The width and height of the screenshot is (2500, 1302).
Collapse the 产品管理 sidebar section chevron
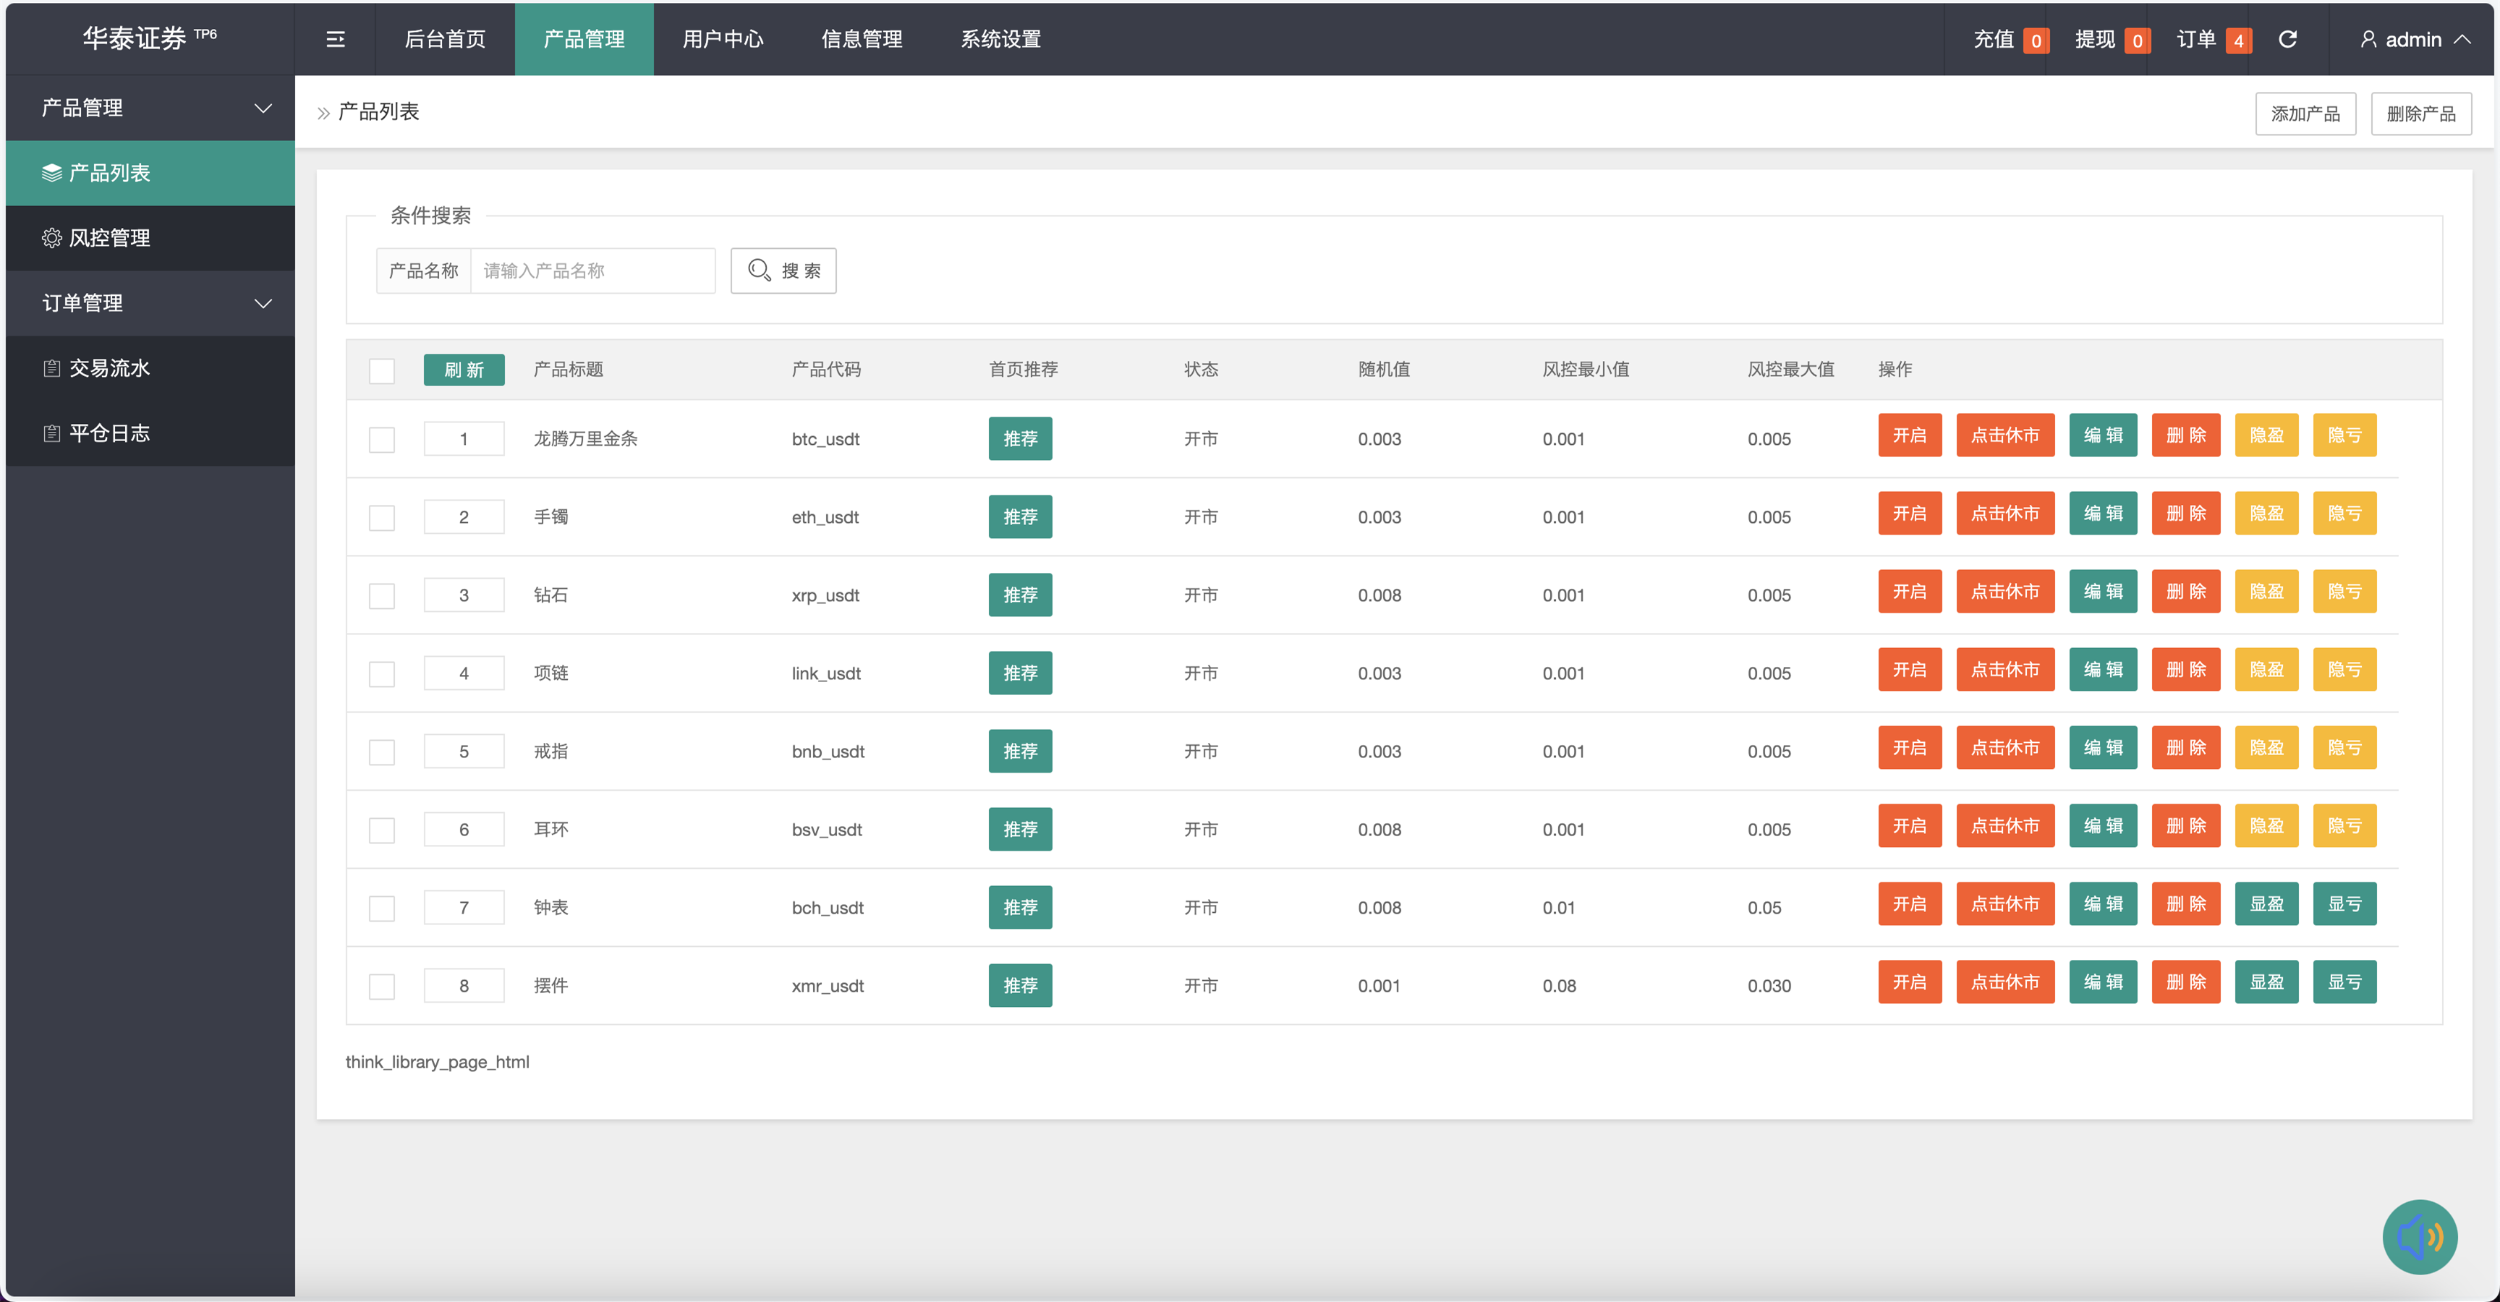click(x=263, y=108)
